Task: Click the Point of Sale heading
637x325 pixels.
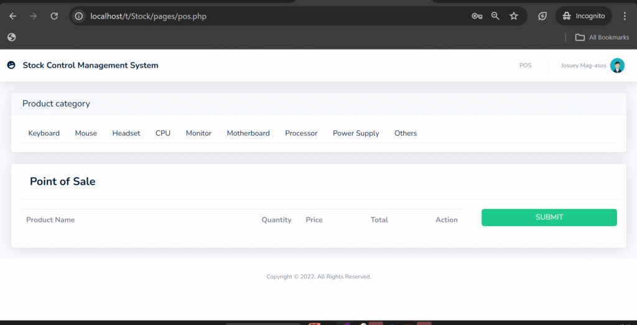Action: click(x=63, y=182)
